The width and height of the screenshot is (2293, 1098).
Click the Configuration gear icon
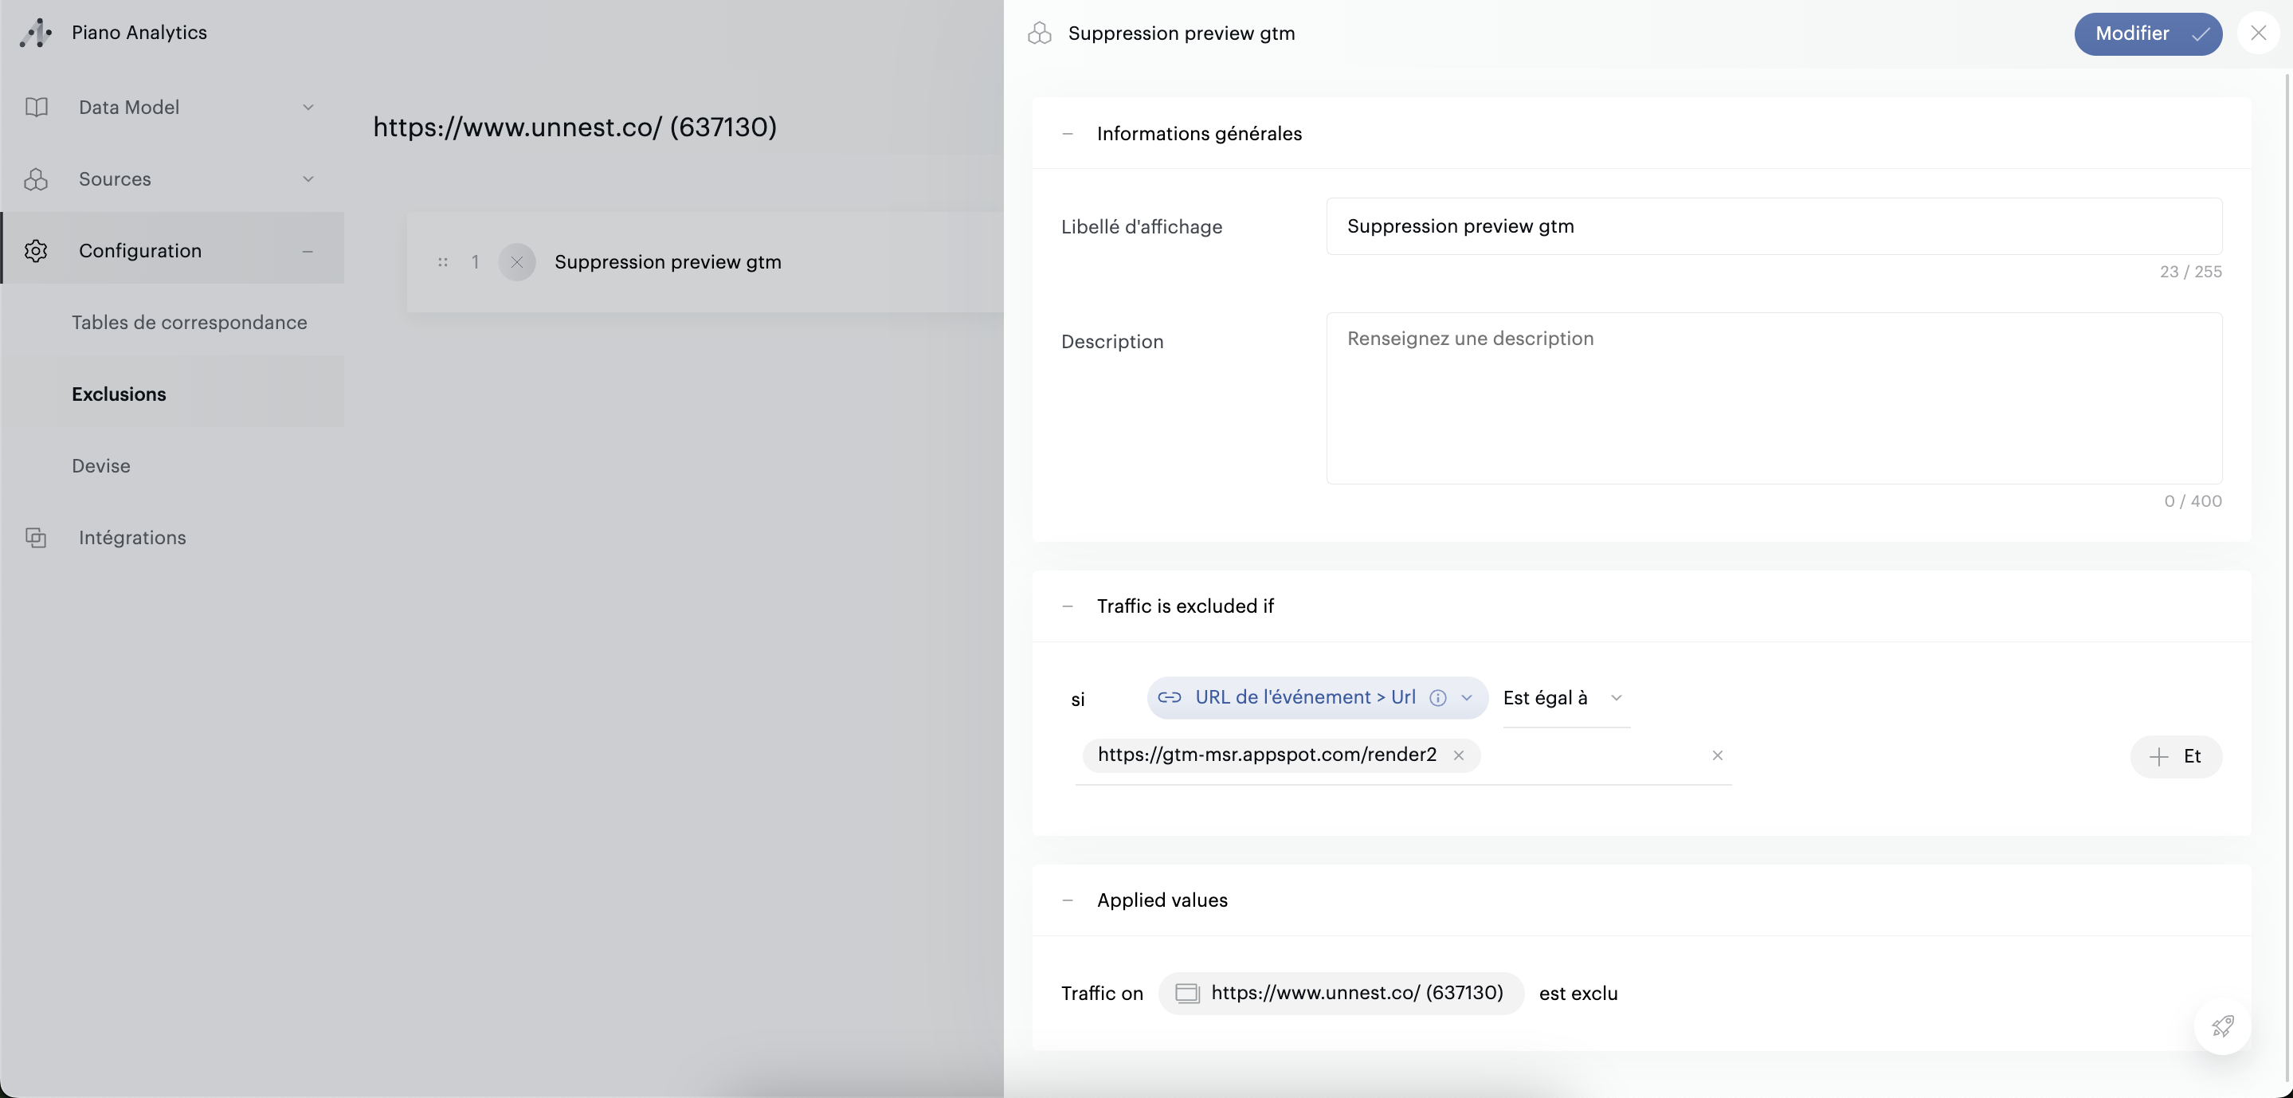tap(37, 251)
